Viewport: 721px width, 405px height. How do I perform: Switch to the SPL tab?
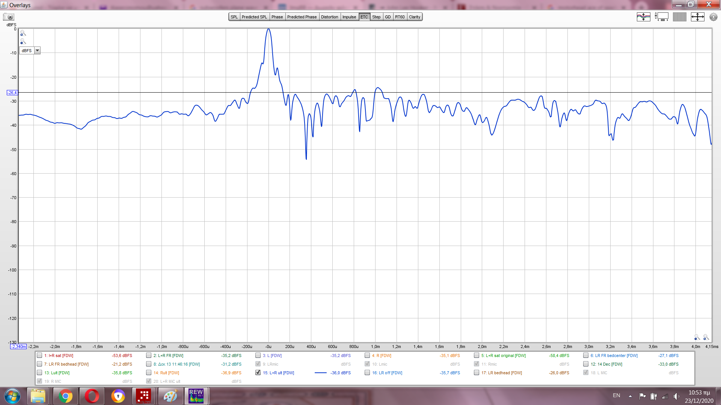pyautogui.click(x=234, y=17)
